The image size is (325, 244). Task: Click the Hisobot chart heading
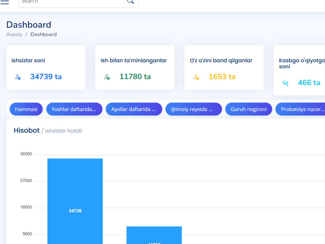pos(27,130)
